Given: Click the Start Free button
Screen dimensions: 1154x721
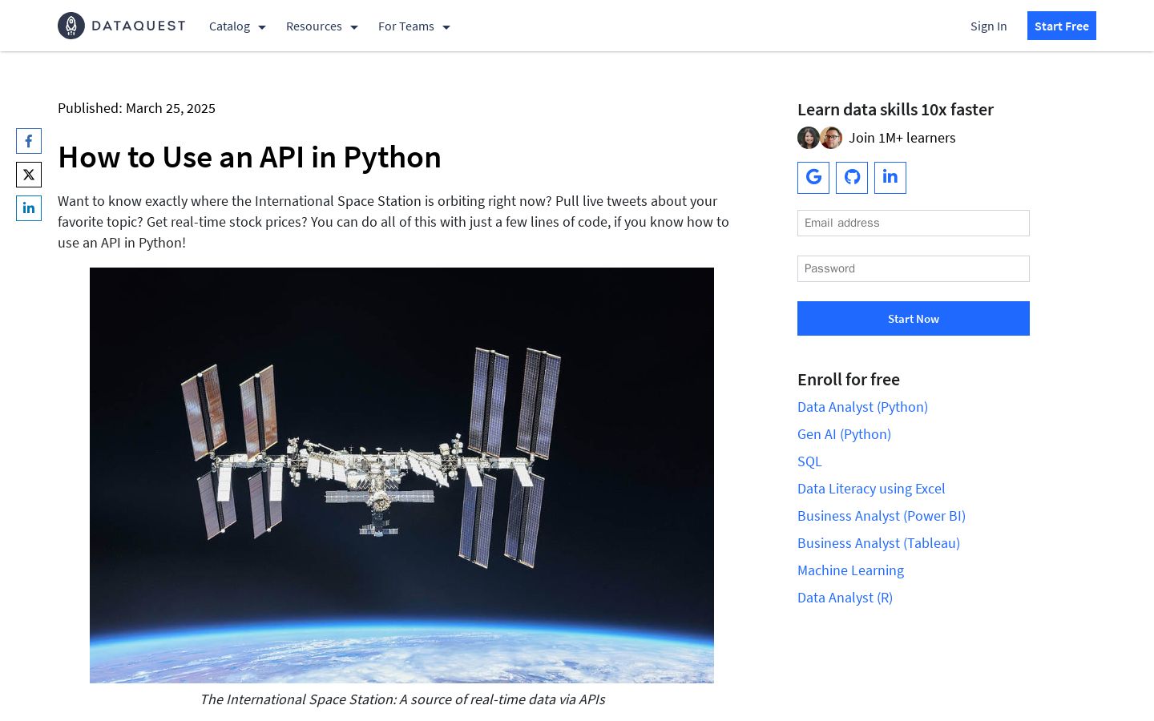Looking at the screenshot, I should pos(1062,26).
